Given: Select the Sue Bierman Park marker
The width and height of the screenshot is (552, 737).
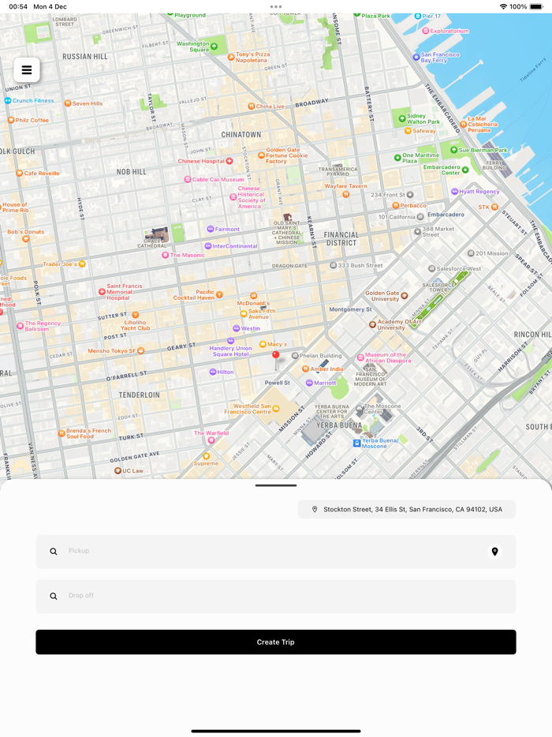Looking at the screenshot, I should (453, 150).
